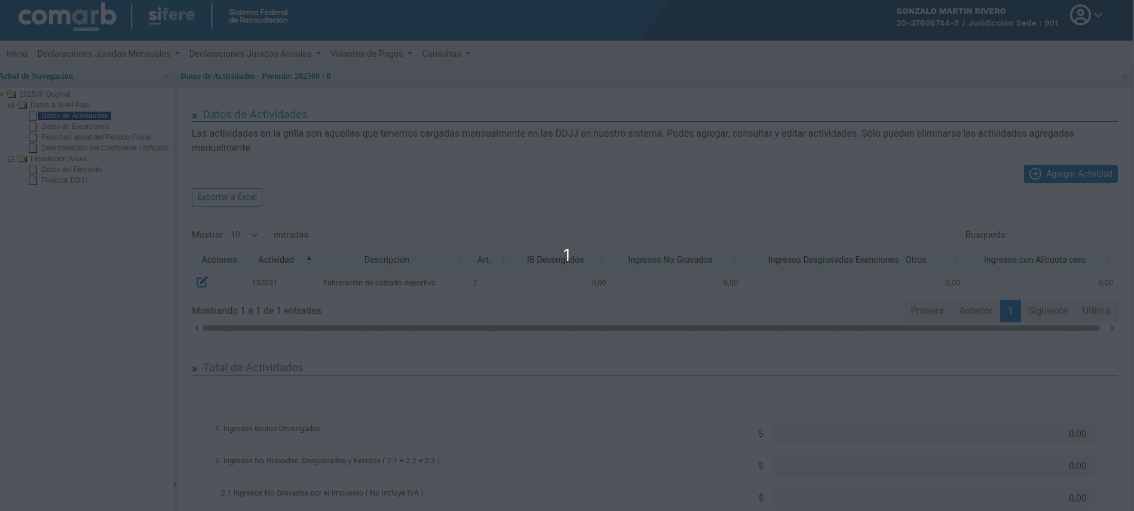Sort by Descripción column arrows
1134x511 pixels.
(x=459, y=260)
